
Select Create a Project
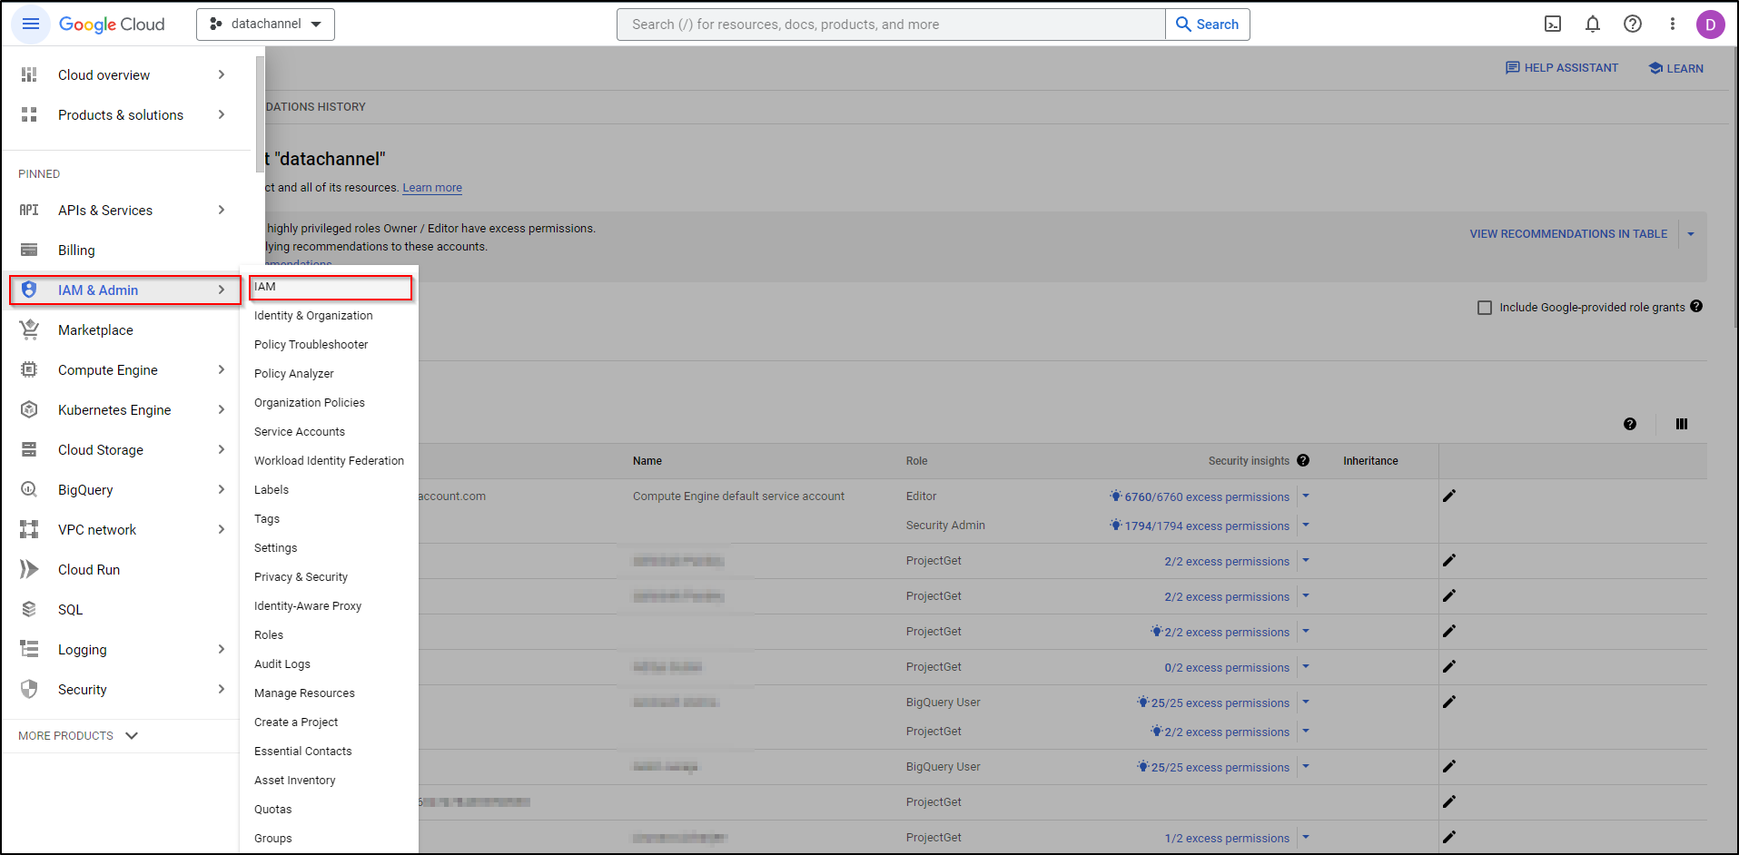point(296,722)
